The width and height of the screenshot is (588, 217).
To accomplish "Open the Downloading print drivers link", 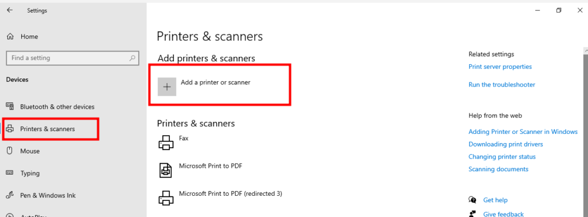I will pos(506,144).
